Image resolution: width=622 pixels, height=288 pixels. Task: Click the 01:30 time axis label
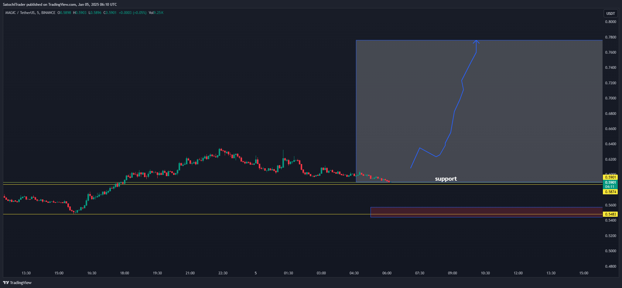289,273
